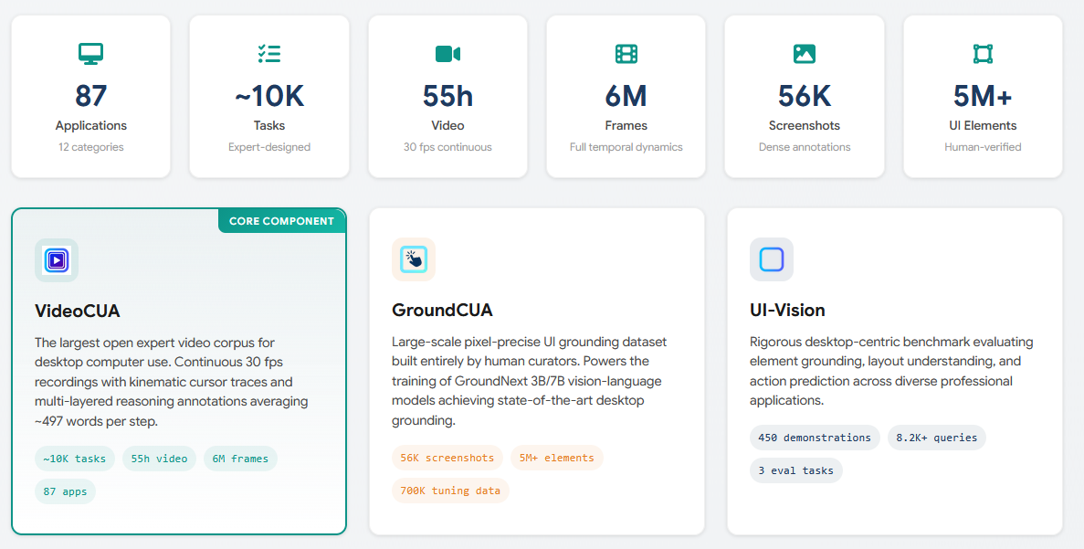This screenshot has height=549, width=1084.
Task: Select the '55h video' tag
Action: point(159,459)
